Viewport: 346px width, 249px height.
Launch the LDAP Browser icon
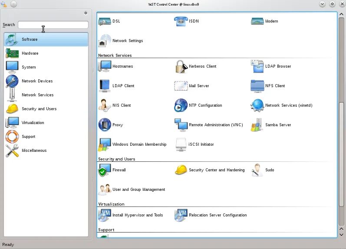click(x=257, y=66)
